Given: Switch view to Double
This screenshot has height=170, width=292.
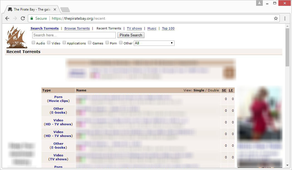Looking at the screenshot, I should [213, 90].
